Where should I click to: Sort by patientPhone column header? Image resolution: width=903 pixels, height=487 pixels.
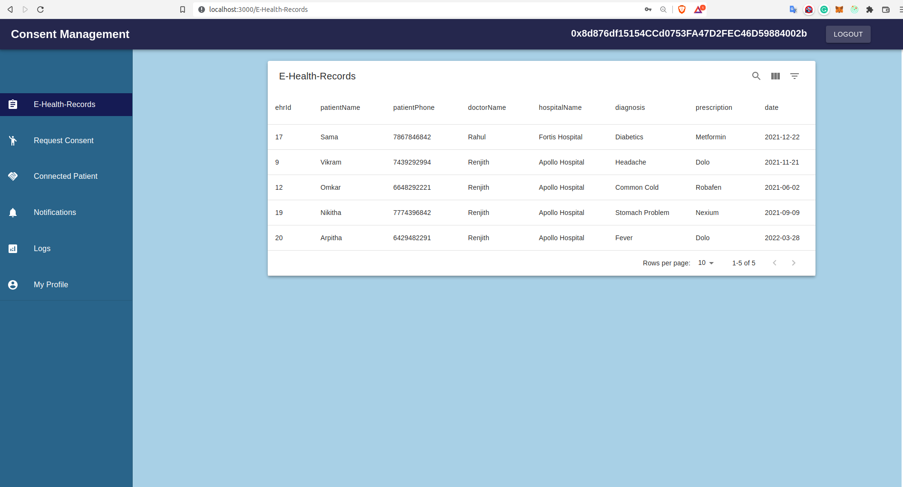pos(414,107)
